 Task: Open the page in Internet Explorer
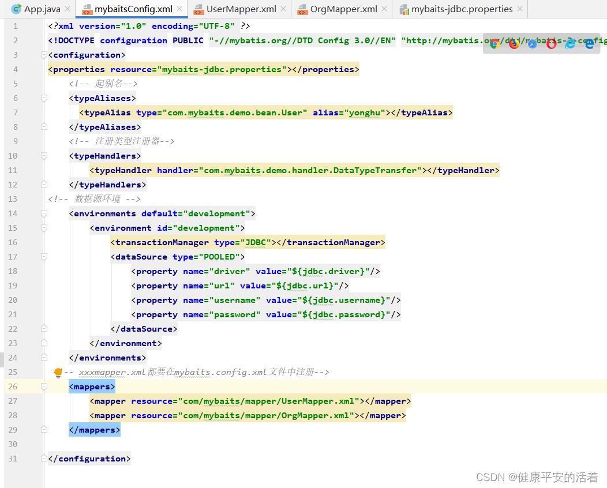pos(569,44)
